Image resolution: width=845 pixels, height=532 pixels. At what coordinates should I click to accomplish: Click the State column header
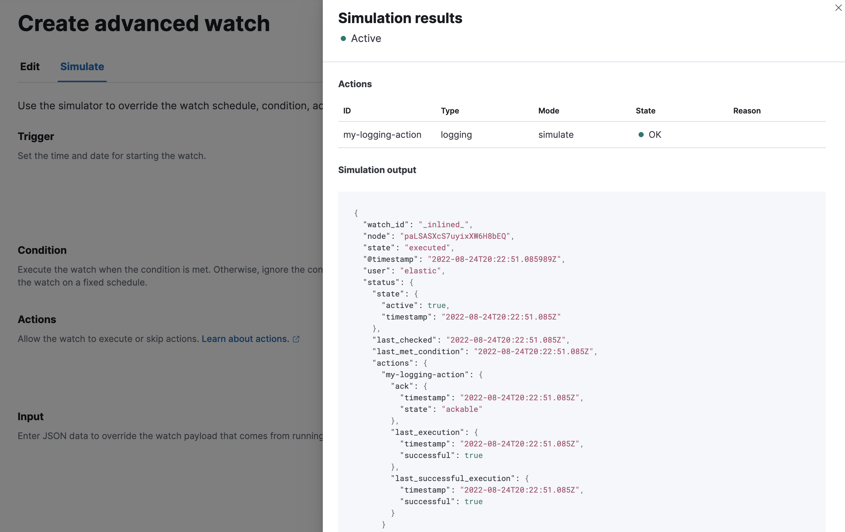click(645, 111)
